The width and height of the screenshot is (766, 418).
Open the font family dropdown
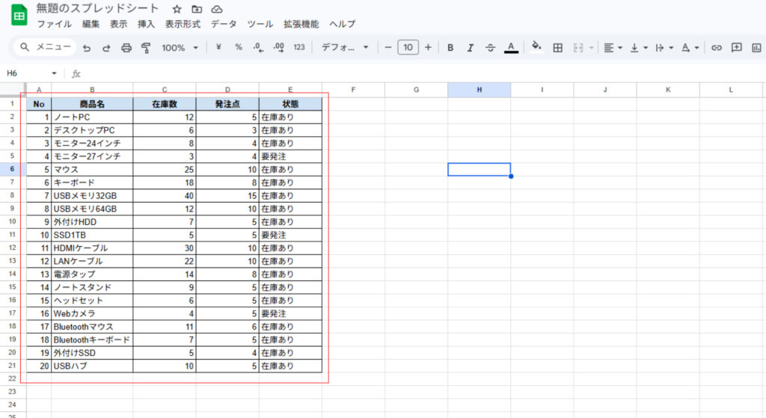(345, 48)
